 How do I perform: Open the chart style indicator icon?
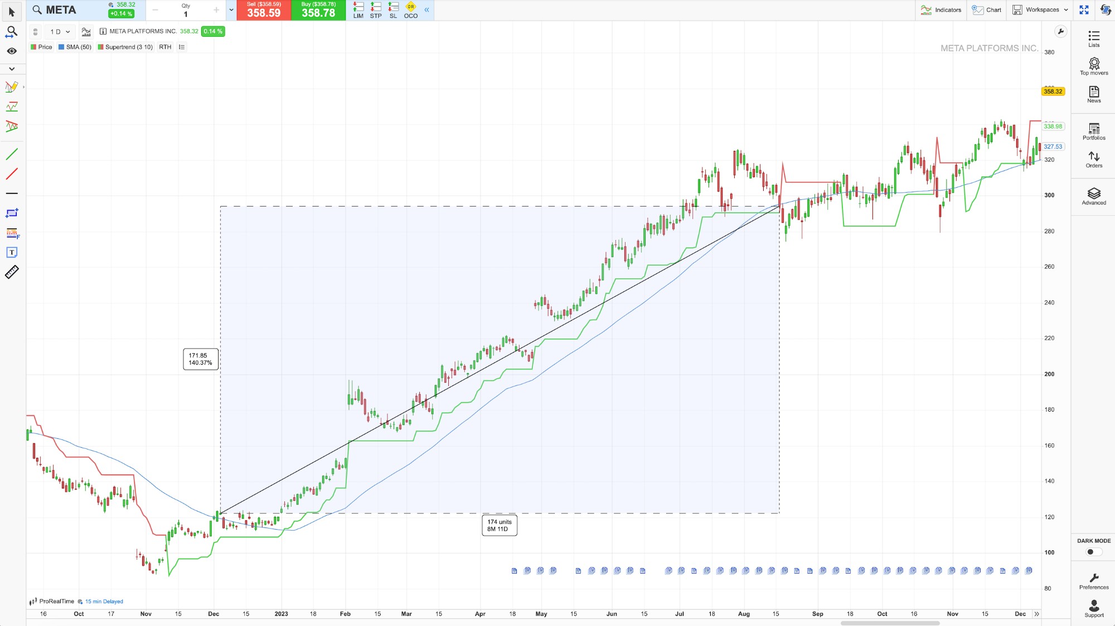[x=86, y=32]
